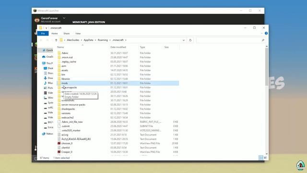
Task: Select MINECRAFT: JAVA EDITION tab in Launcher
Action: point(89,22)
